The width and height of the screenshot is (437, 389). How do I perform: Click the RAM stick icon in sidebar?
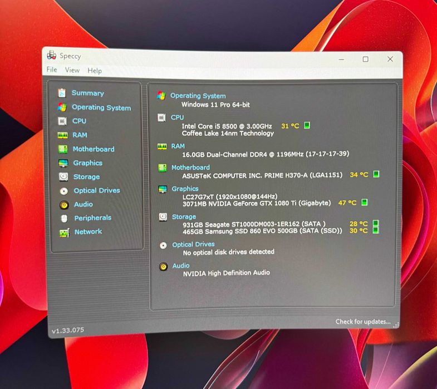(62, 135)
